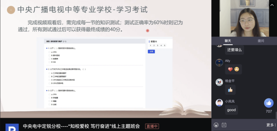
Task: Click the 直播中 live status badge
Action: pyautogui.click(x=152, y=126)
